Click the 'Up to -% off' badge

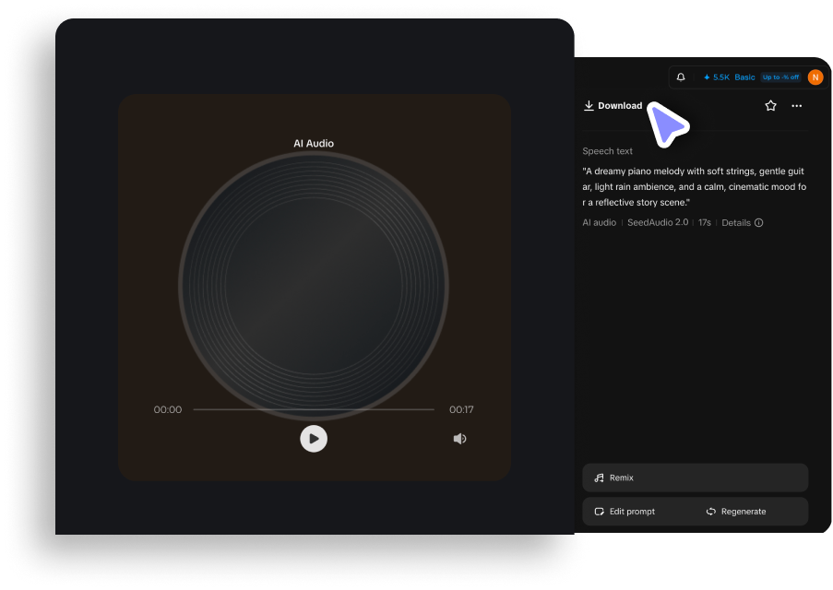780,77
